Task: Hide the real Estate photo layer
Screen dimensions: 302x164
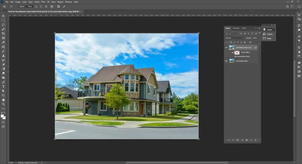Action: pyautogui.click(x=226, y=61)
